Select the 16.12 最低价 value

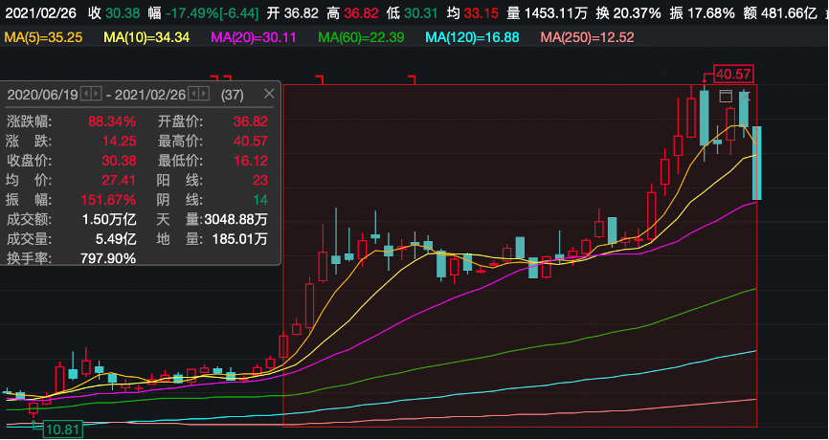pyautogui.click(x=251, y=161)
